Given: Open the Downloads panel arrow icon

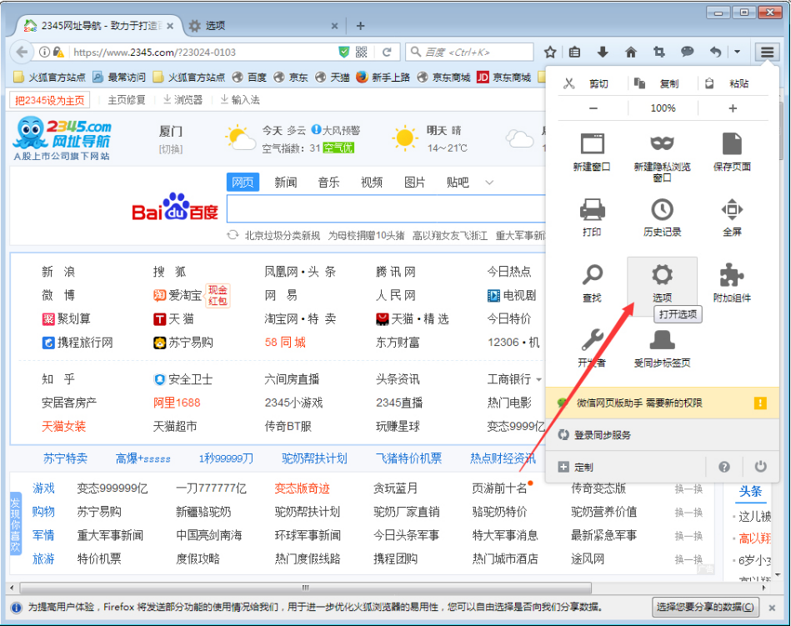Looking at the screenshot, I should pyautogui.click(x=603, y=51).
